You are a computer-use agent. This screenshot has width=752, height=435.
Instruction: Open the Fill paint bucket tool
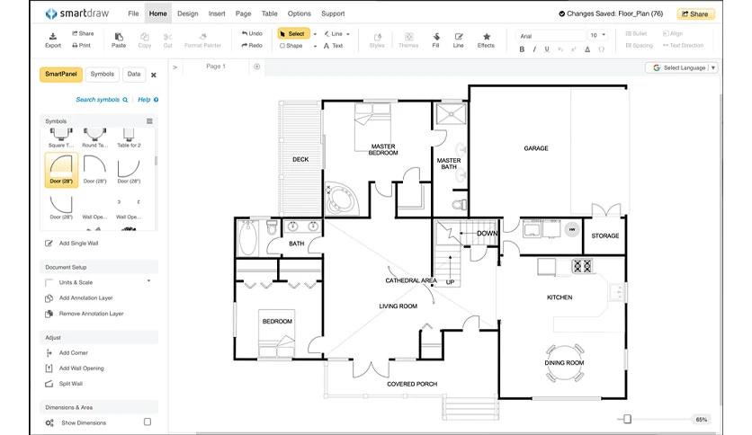(435, 37)
